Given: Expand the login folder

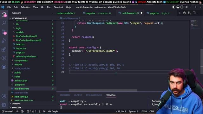Looking at the screenshot, I should tap(32, 28).
